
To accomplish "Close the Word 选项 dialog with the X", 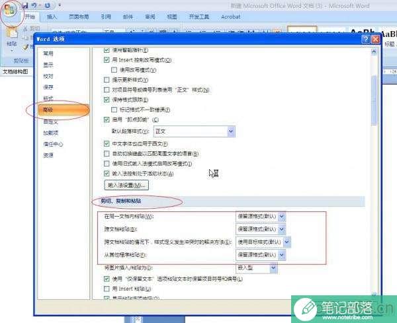I will (375, 39).
